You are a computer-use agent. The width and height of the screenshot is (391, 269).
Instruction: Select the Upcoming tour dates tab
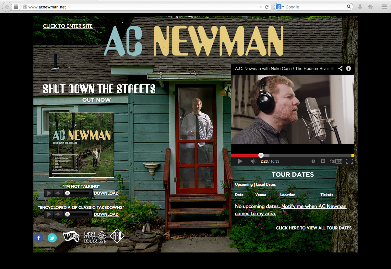244,184
